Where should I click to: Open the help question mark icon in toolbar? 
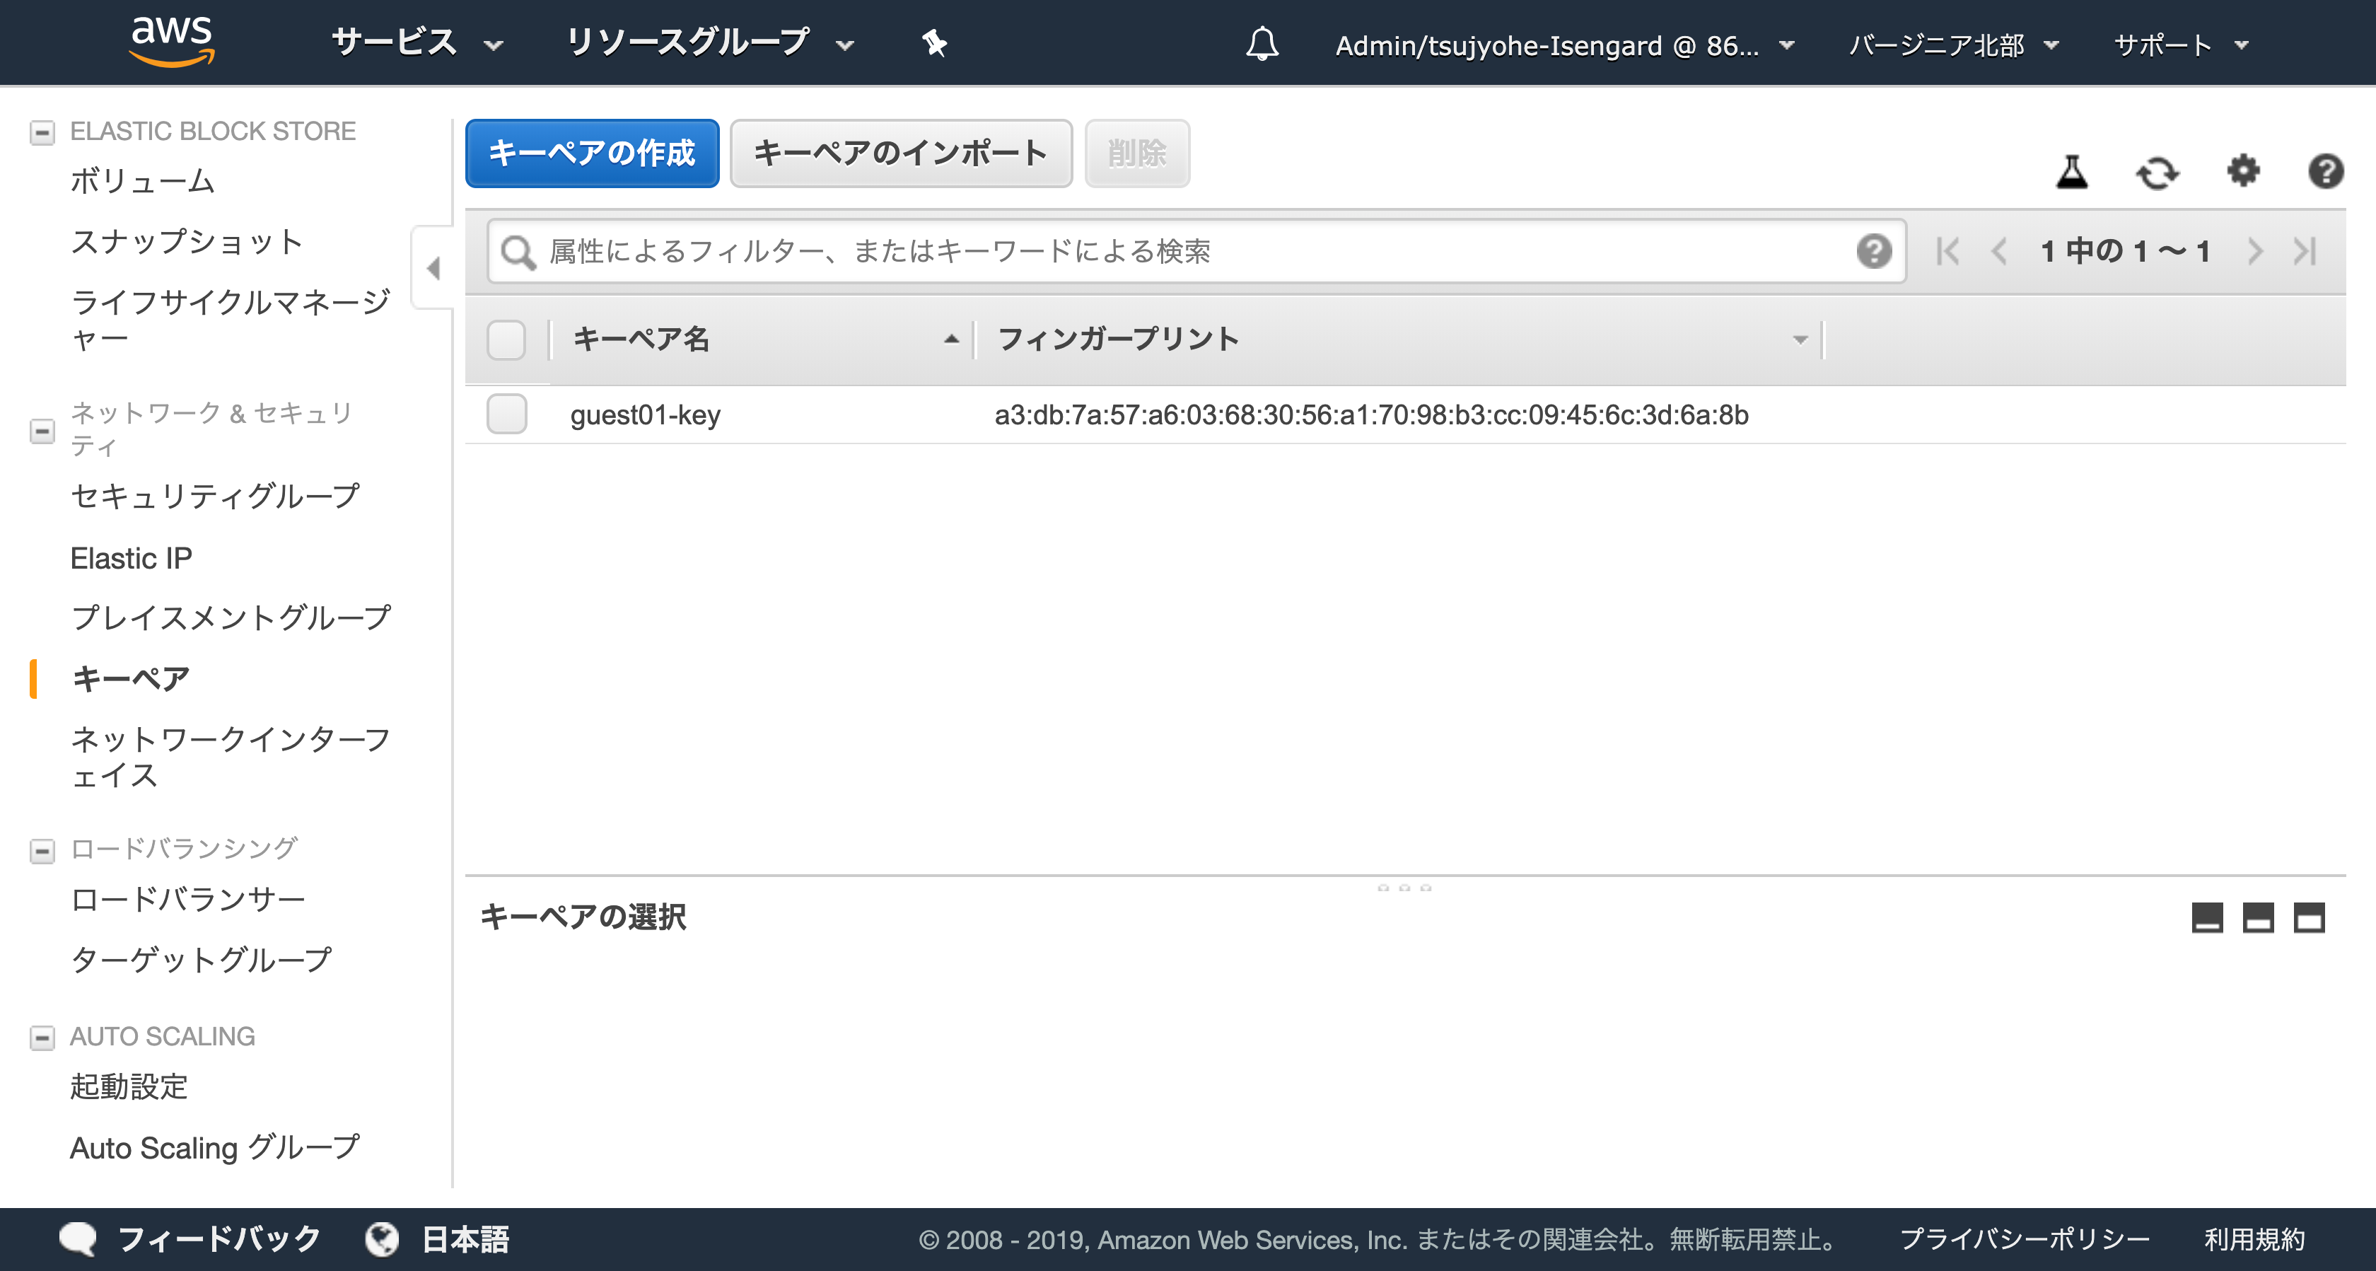[x=2325, y=170]
